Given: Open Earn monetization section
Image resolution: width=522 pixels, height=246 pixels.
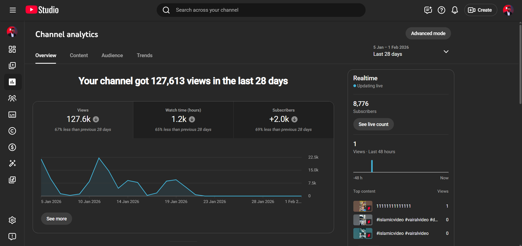Looking at the screenshot, I should [x=12, y=147].
